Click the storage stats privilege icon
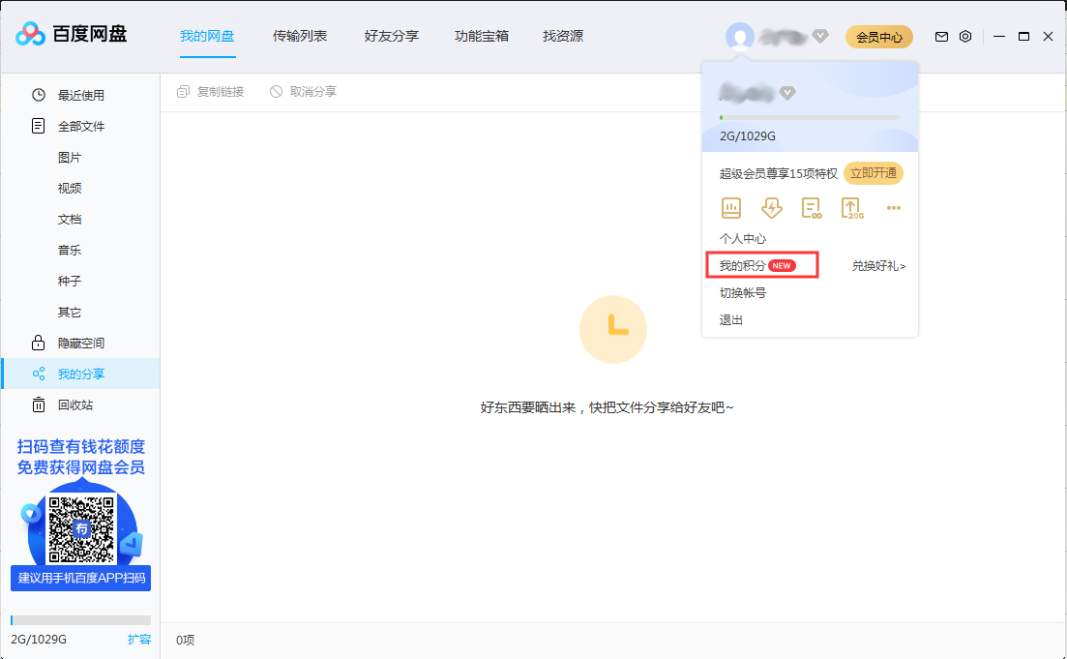The image size is (1067, 659). (x=730, y=207)
